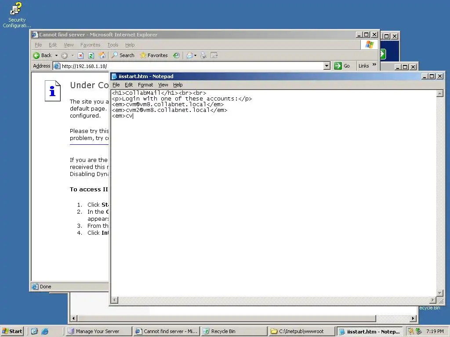Image resolution: width=450 pixels, height=337 pixels.
Task: Open the Forward history dropdown arrow
Action: tap(73, 55)
